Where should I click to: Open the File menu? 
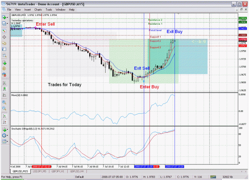point(9,10)
